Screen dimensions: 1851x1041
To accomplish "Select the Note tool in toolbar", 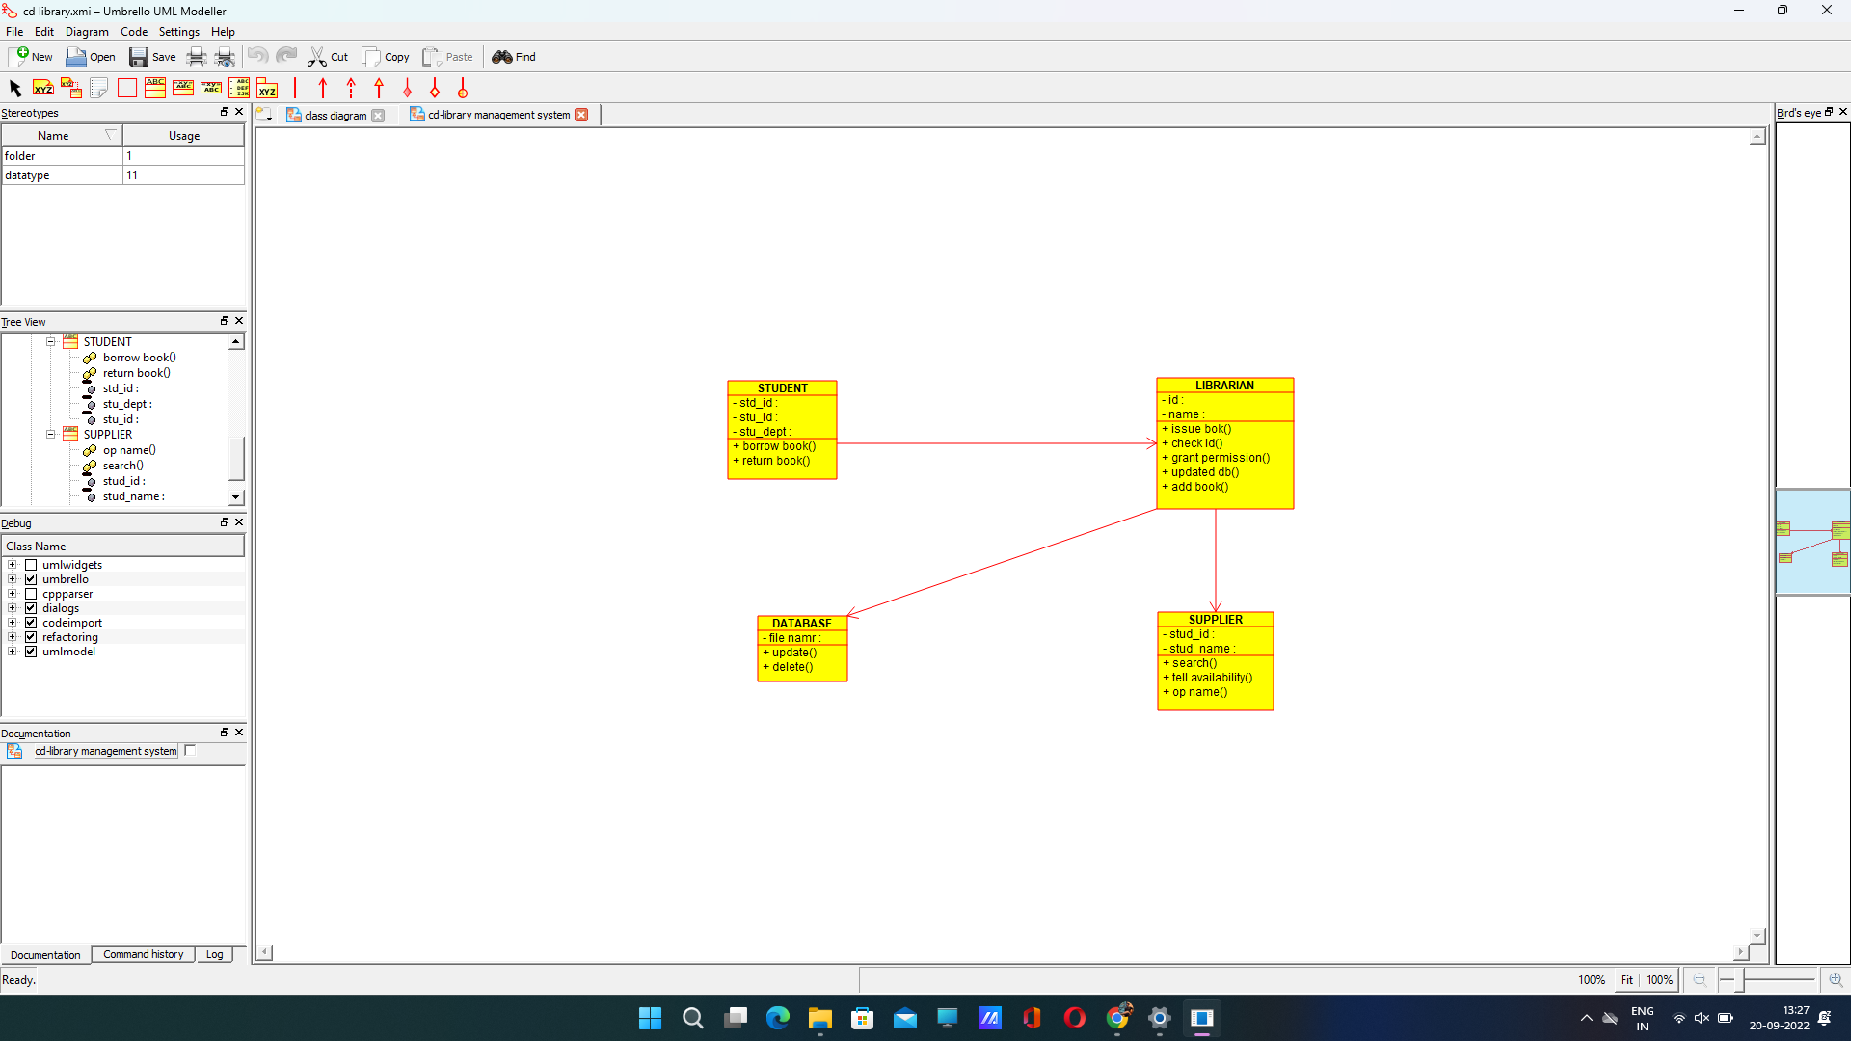I will click(98, 88).
